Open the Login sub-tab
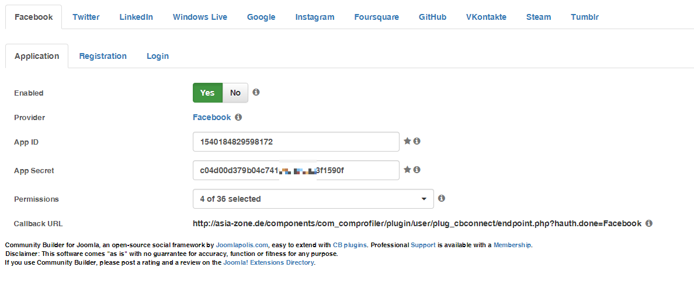This screenshot has width=694, height=288. click(158, 56)
